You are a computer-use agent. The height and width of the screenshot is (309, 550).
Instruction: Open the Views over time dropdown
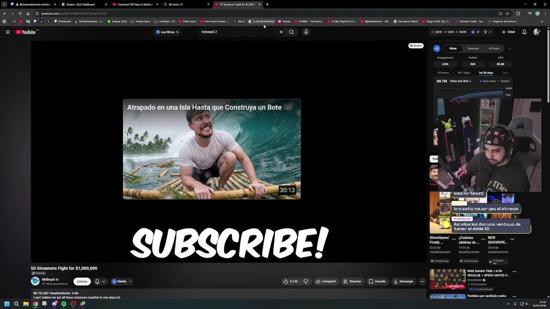tap(460, 81)
